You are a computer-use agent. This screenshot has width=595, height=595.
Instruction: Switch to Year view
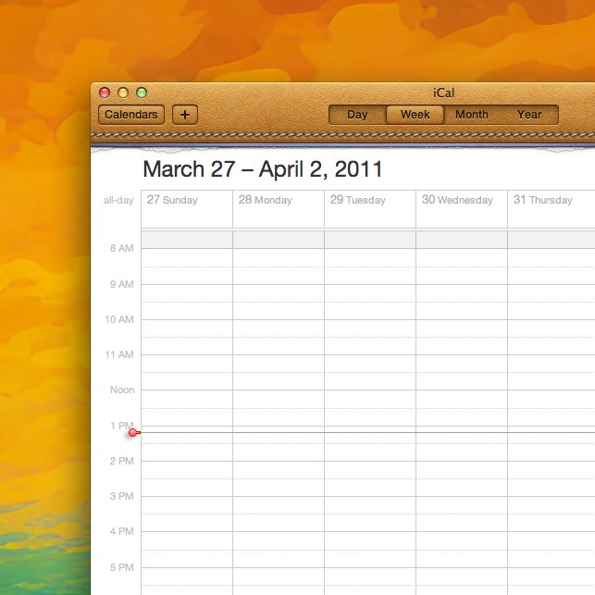click(x=529, y=115)
